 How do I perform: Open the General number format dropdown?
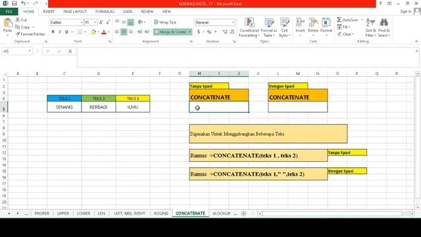tap(233, 22)
